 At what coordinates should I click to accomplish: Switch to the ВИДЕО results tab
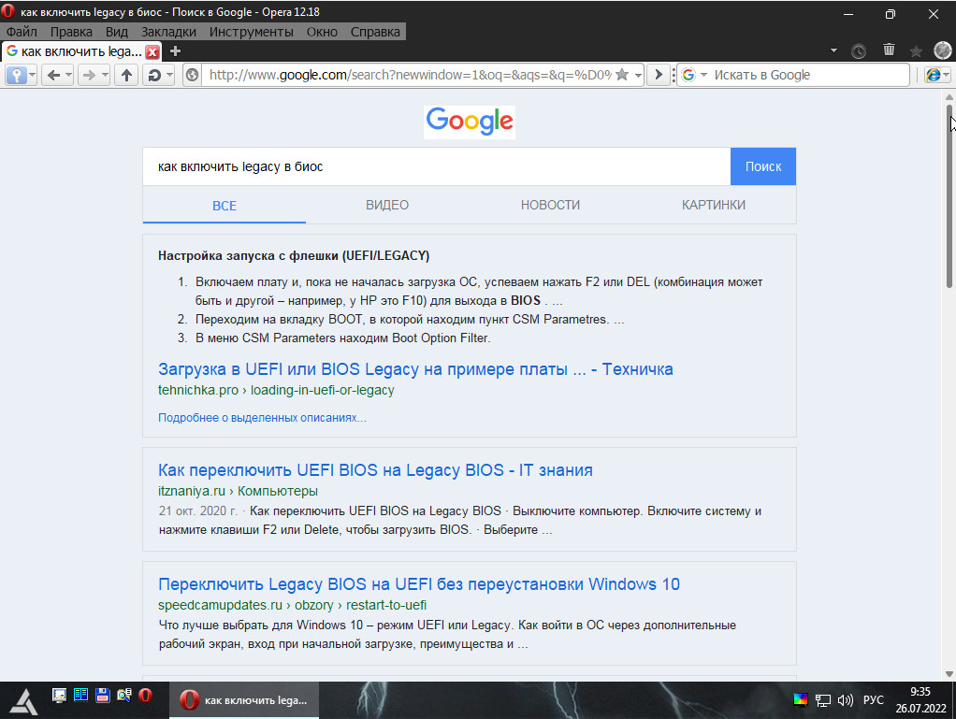pos(387,206)
